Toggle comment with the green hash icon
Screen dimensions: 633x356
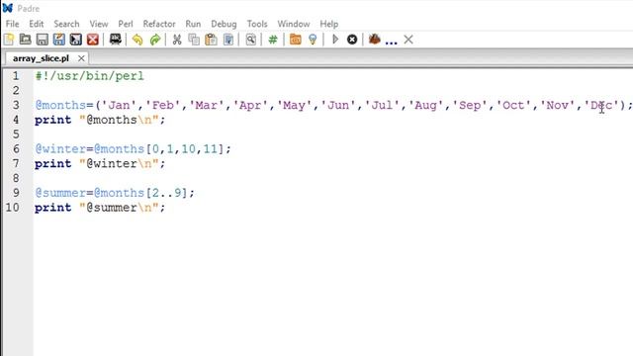tap(273, 40)
